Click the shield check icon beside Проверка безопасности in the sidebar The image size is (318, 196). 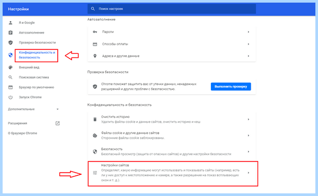[11, 42]
